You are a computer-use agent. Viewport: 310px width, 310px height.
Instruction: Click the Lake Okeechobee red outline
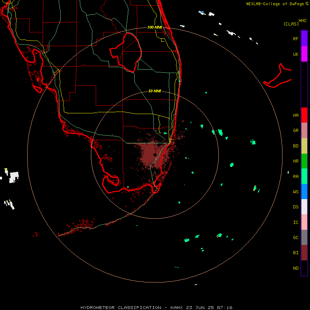pyautogui.click(x=126, y=52)
